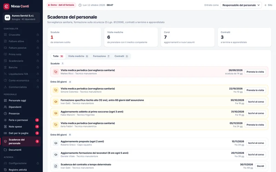
Task: Switch to the Visite mediche tab
Action: pyautogui.click(x=78, y=56)
